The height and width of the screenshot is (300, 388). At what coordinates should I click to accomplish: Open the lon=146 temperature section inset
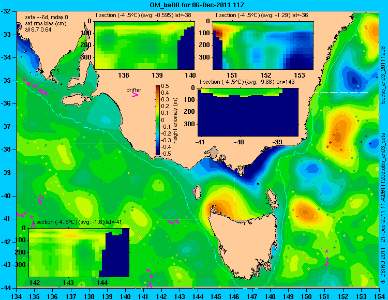click(x=248, y=112)
